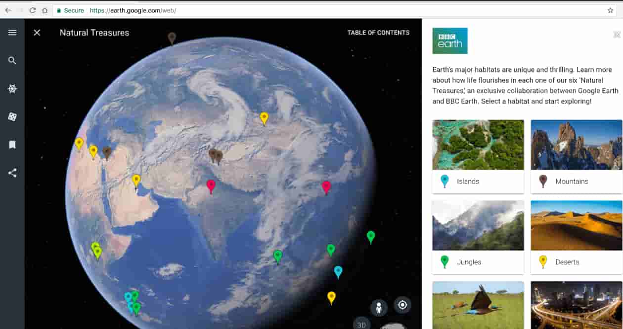Image resolution: width=623 pixels, height=329 pixels.
Task: Explore the Mountains habitat
Action: pyautogui.click(x=576, y=156)
